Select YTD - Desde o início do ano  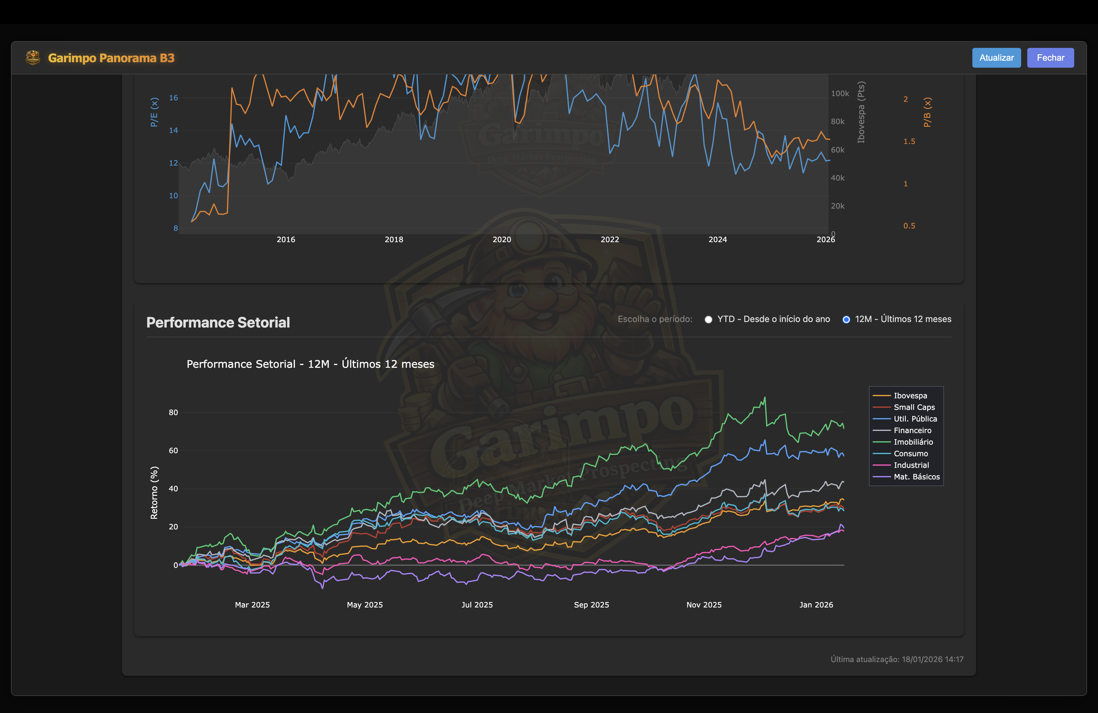click(x=709, y=319)
